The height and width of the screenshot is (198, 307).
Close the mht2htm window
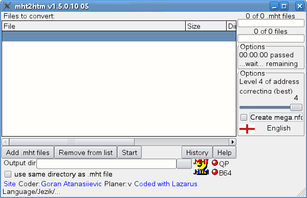[x=299, y=6]
